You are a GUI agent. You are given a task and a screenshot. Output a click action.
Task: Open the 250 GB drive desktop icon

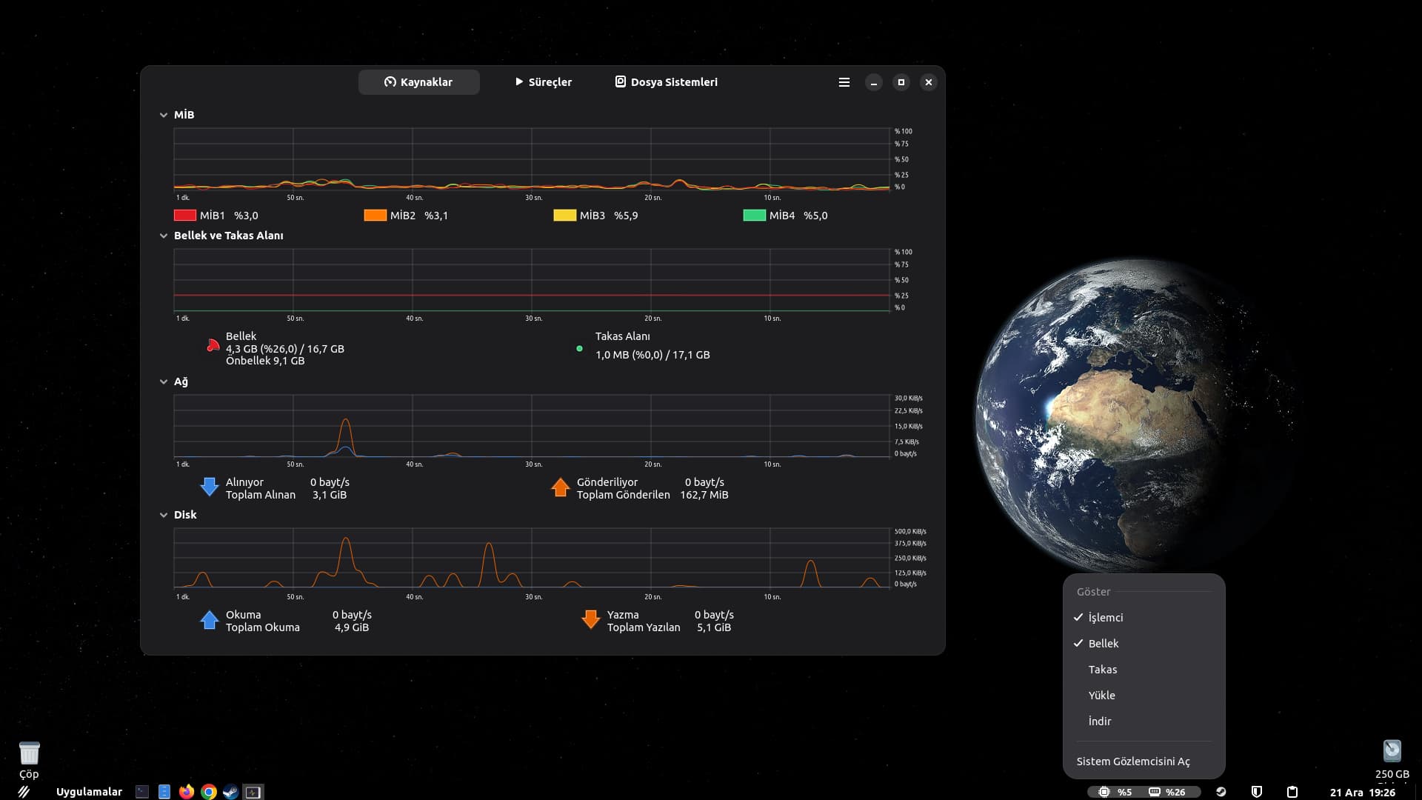click(1392, 752)
